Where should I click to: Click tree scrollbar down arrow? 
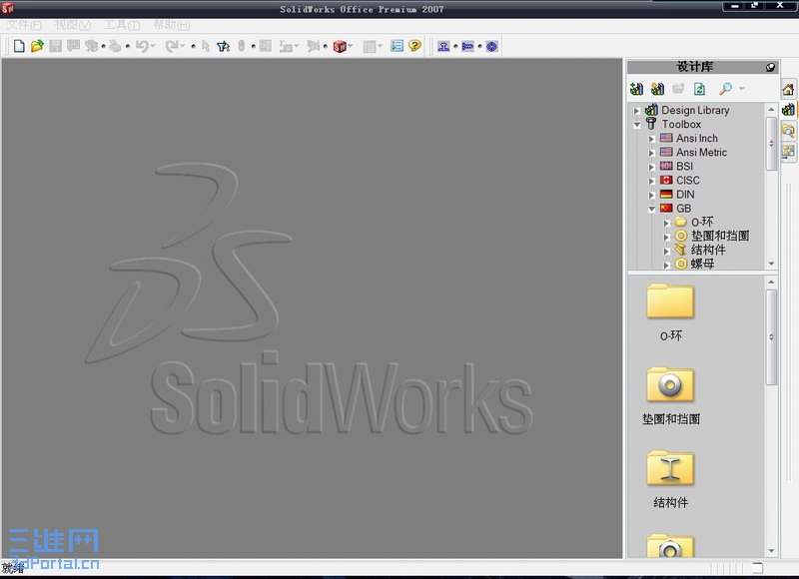[771, 264]
